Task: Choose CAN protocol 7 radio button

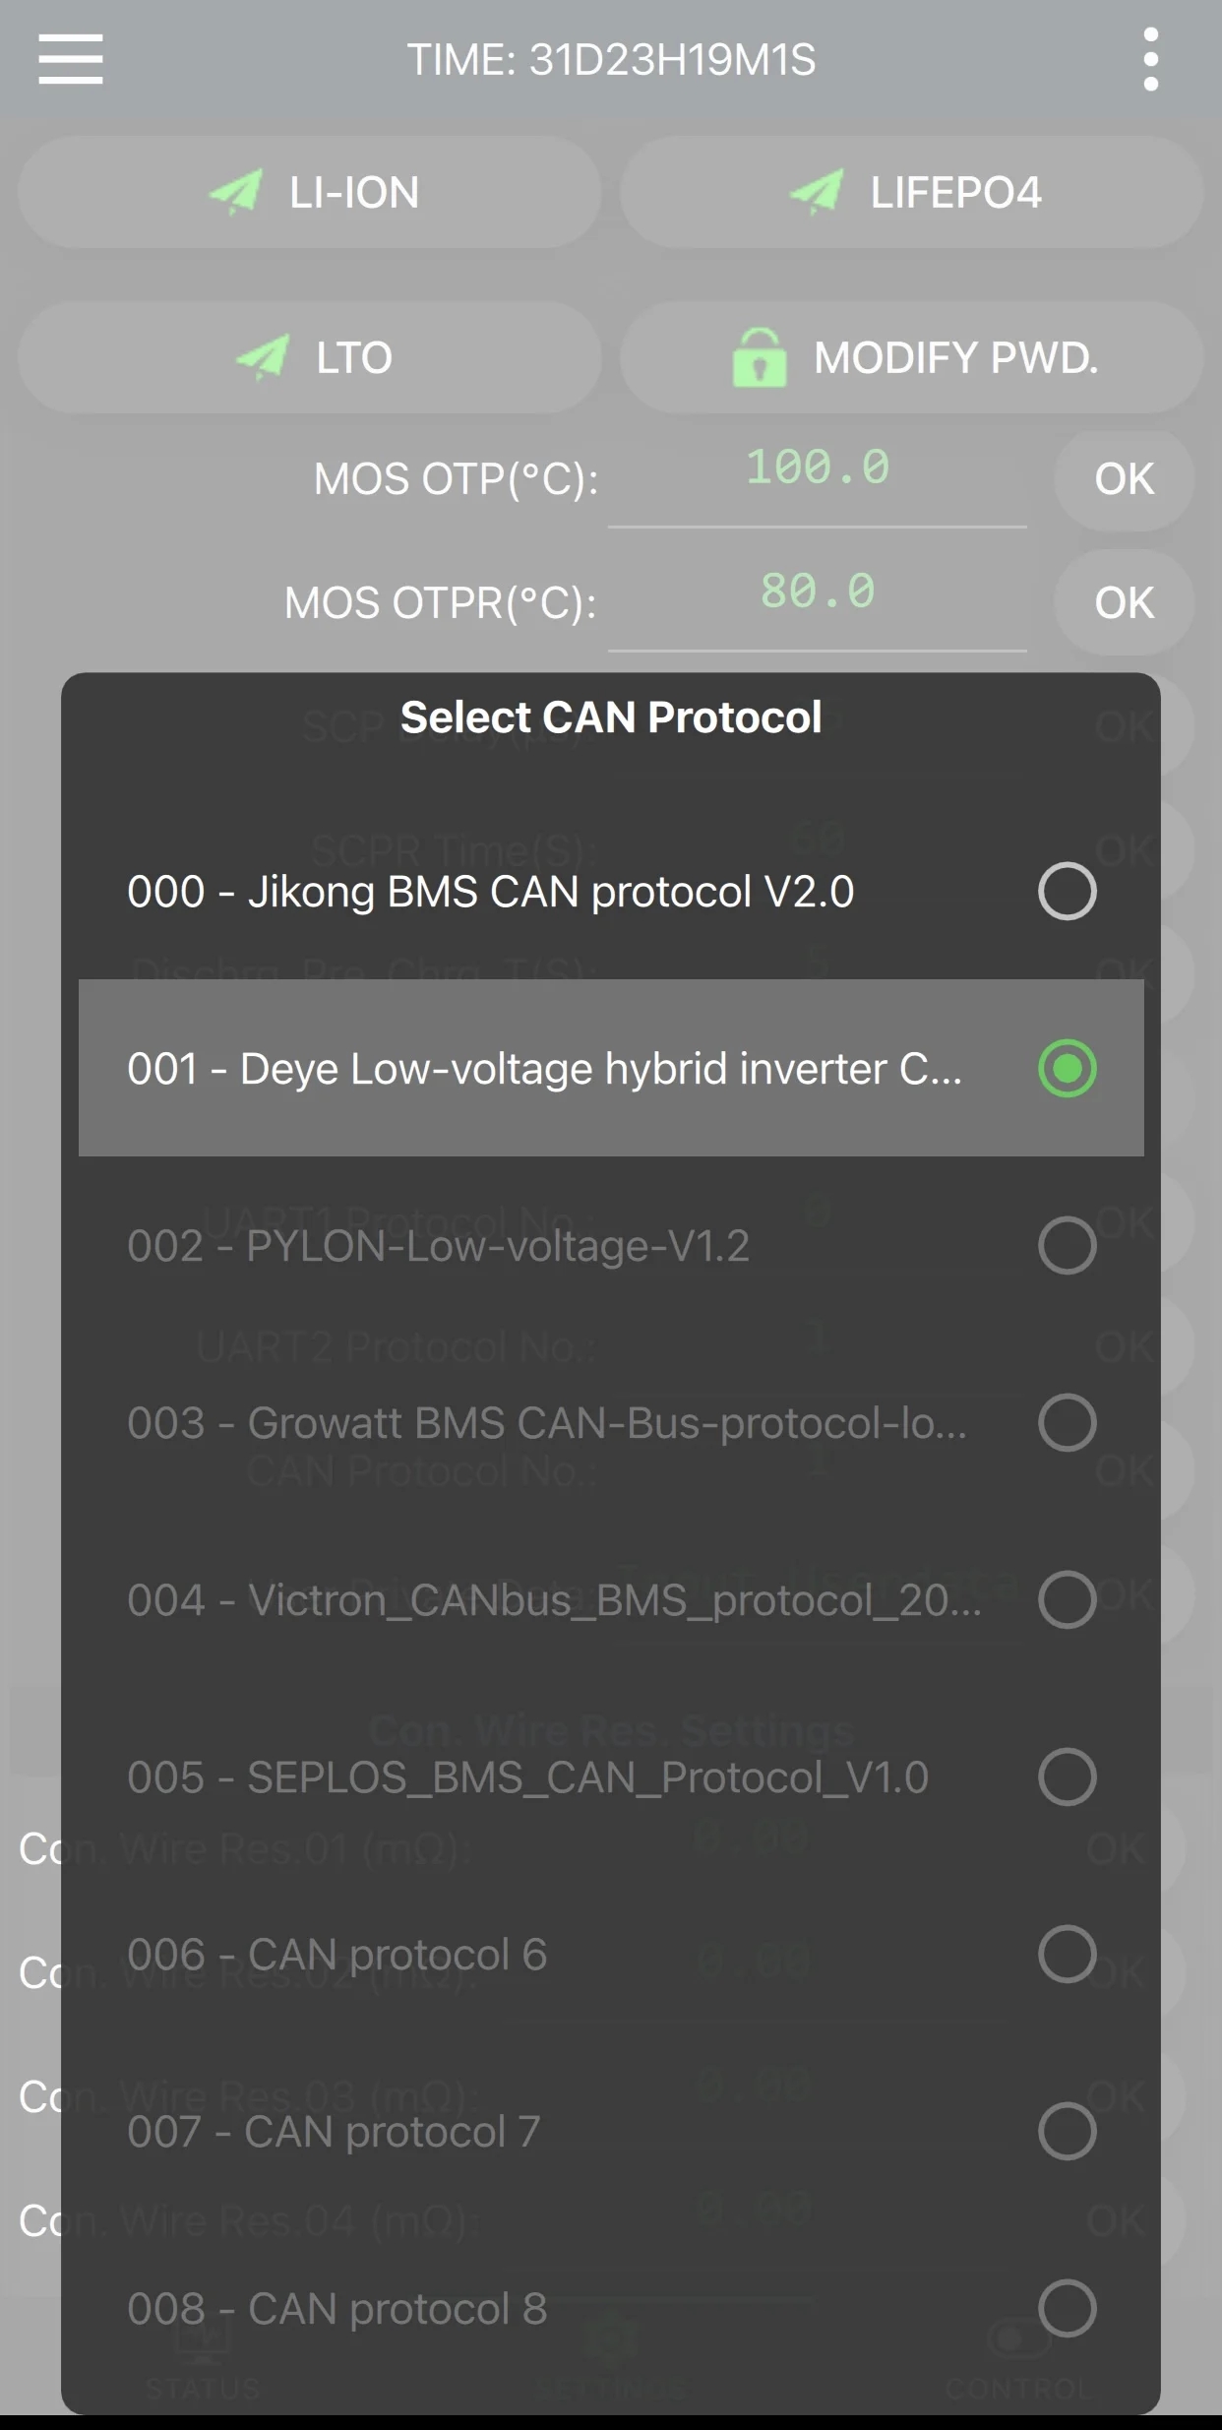Action: click(x=1067, y=2132)
